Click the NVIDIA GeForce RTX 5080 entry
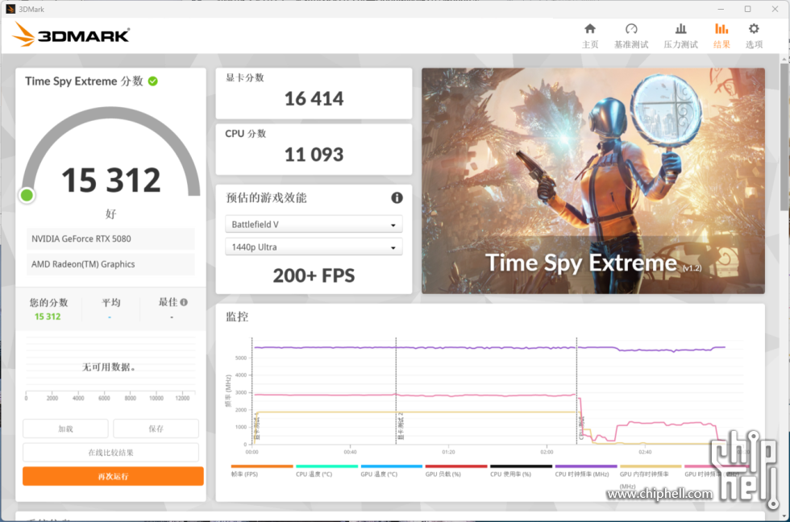Viewport: 790px width, 522px height. click(x=110, y=238)
